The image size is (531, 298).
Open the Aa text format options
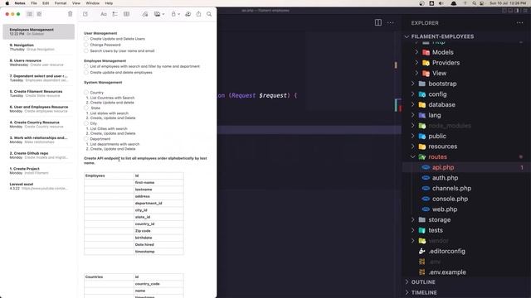[104, 14]
